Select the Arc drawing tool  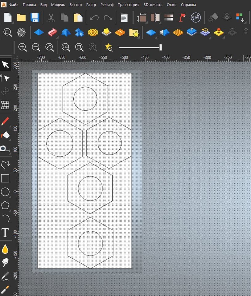pyautogui.click(x=6, y=219)
